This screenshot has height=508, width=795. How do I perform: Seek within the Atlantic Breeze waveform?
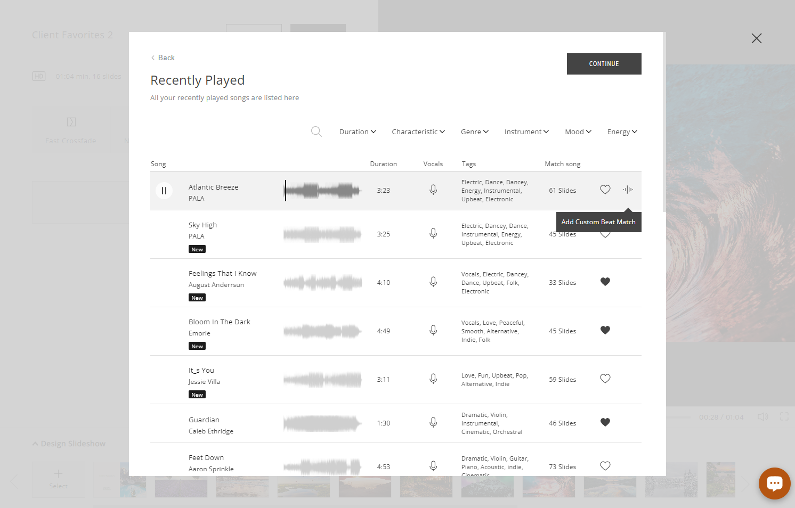click(323, 191)
